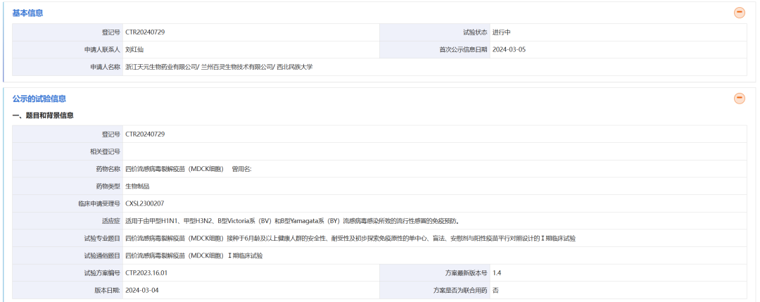Click the 申请人联系人 label cell
The width and height of the screenshot is (760, 302).
pyautogui.click(x=68, y=49)
